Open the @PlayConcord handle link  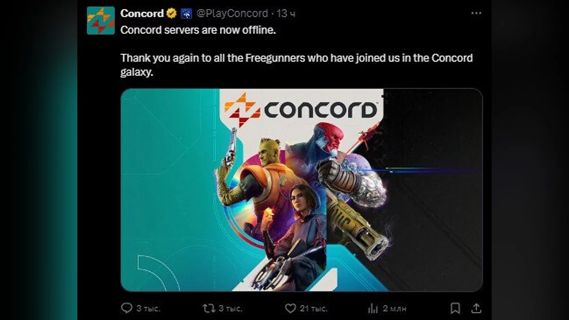click(x=232, y=14)
